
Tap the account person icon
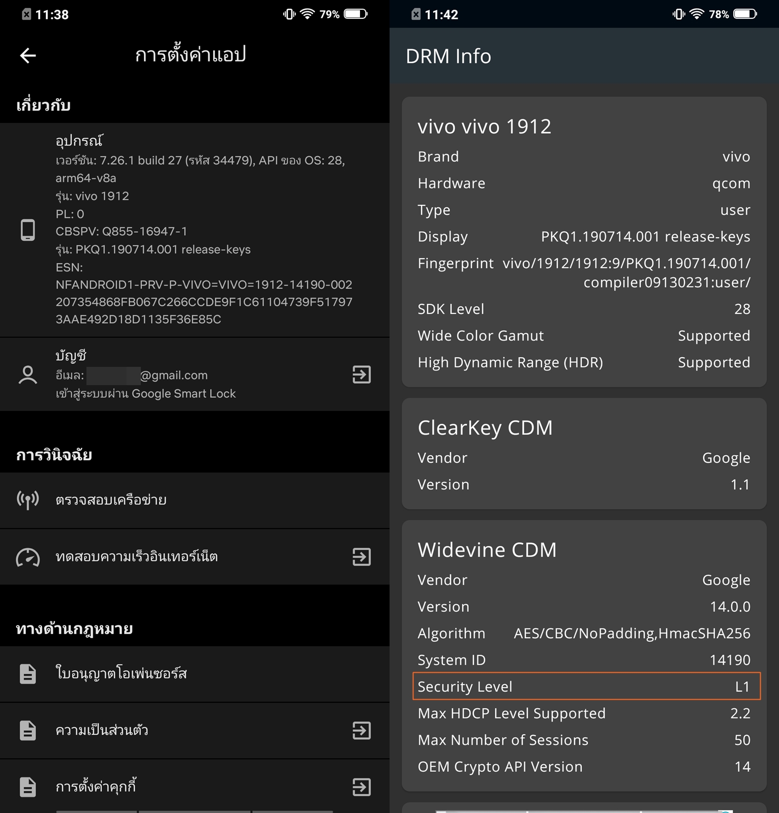(28, 375)
